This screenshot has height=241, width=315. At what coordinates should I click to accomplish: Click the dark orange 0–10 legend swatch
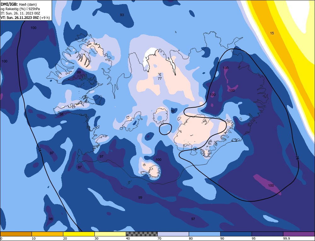[x=16, y=234]
